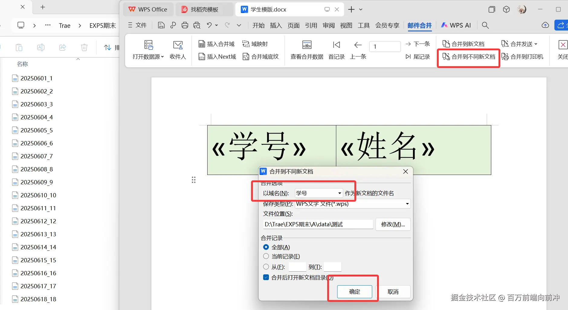Switch to the WPS Office home tab
The width and height of the screenshot is (568, 310).
point(148,9)
